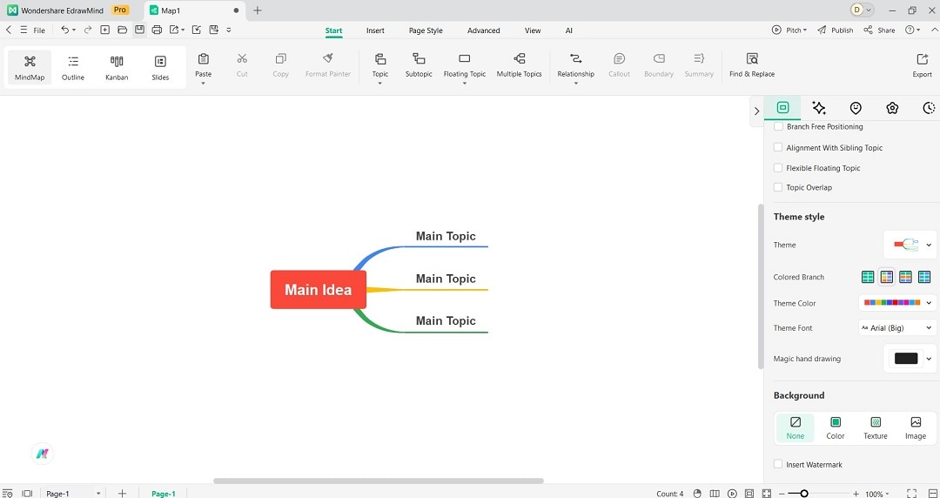
Task: Insert Multiple Topics
Action: [519, 65]
